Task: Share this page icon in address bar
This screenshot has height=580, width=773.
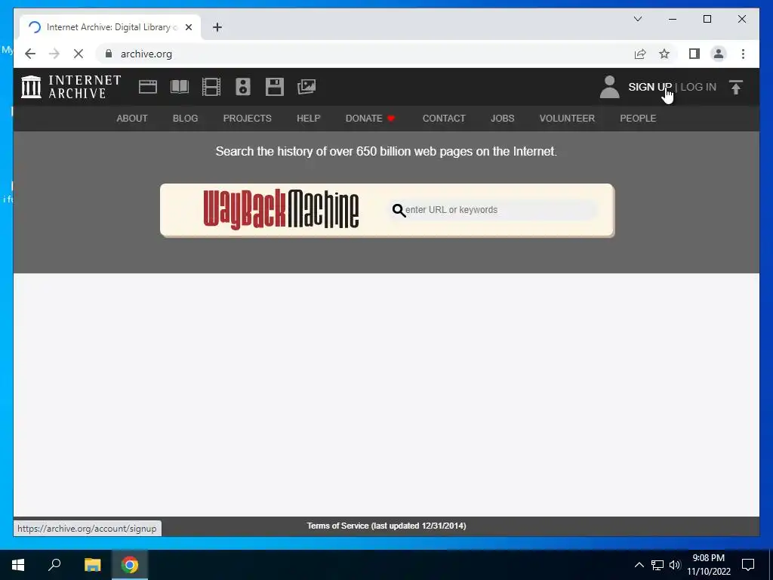Action: (640, 54)
